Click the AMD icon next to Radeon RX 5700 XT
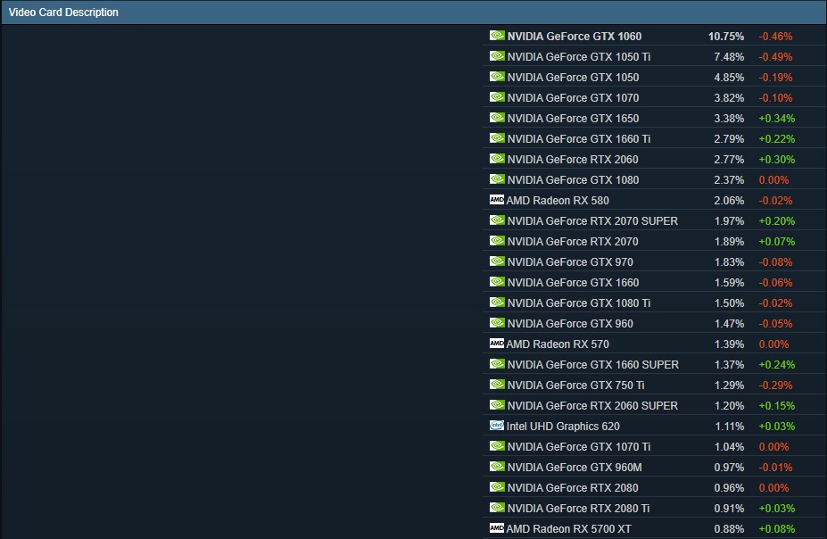 [x=497, y=528]
